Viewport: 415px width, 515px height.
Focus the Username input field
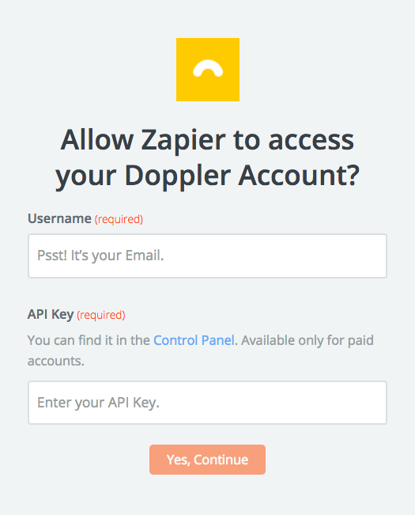click(x=207, y=256)
